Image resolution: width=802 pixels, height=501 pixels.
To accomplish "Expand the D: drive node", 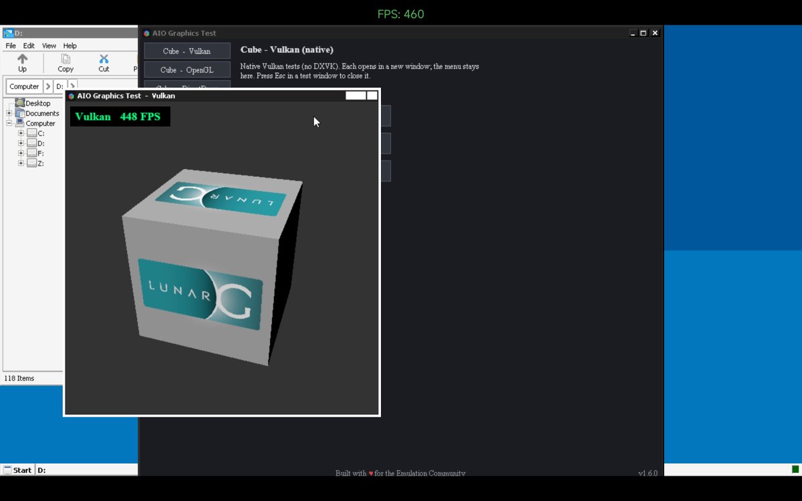I will (x=21, y=143).
